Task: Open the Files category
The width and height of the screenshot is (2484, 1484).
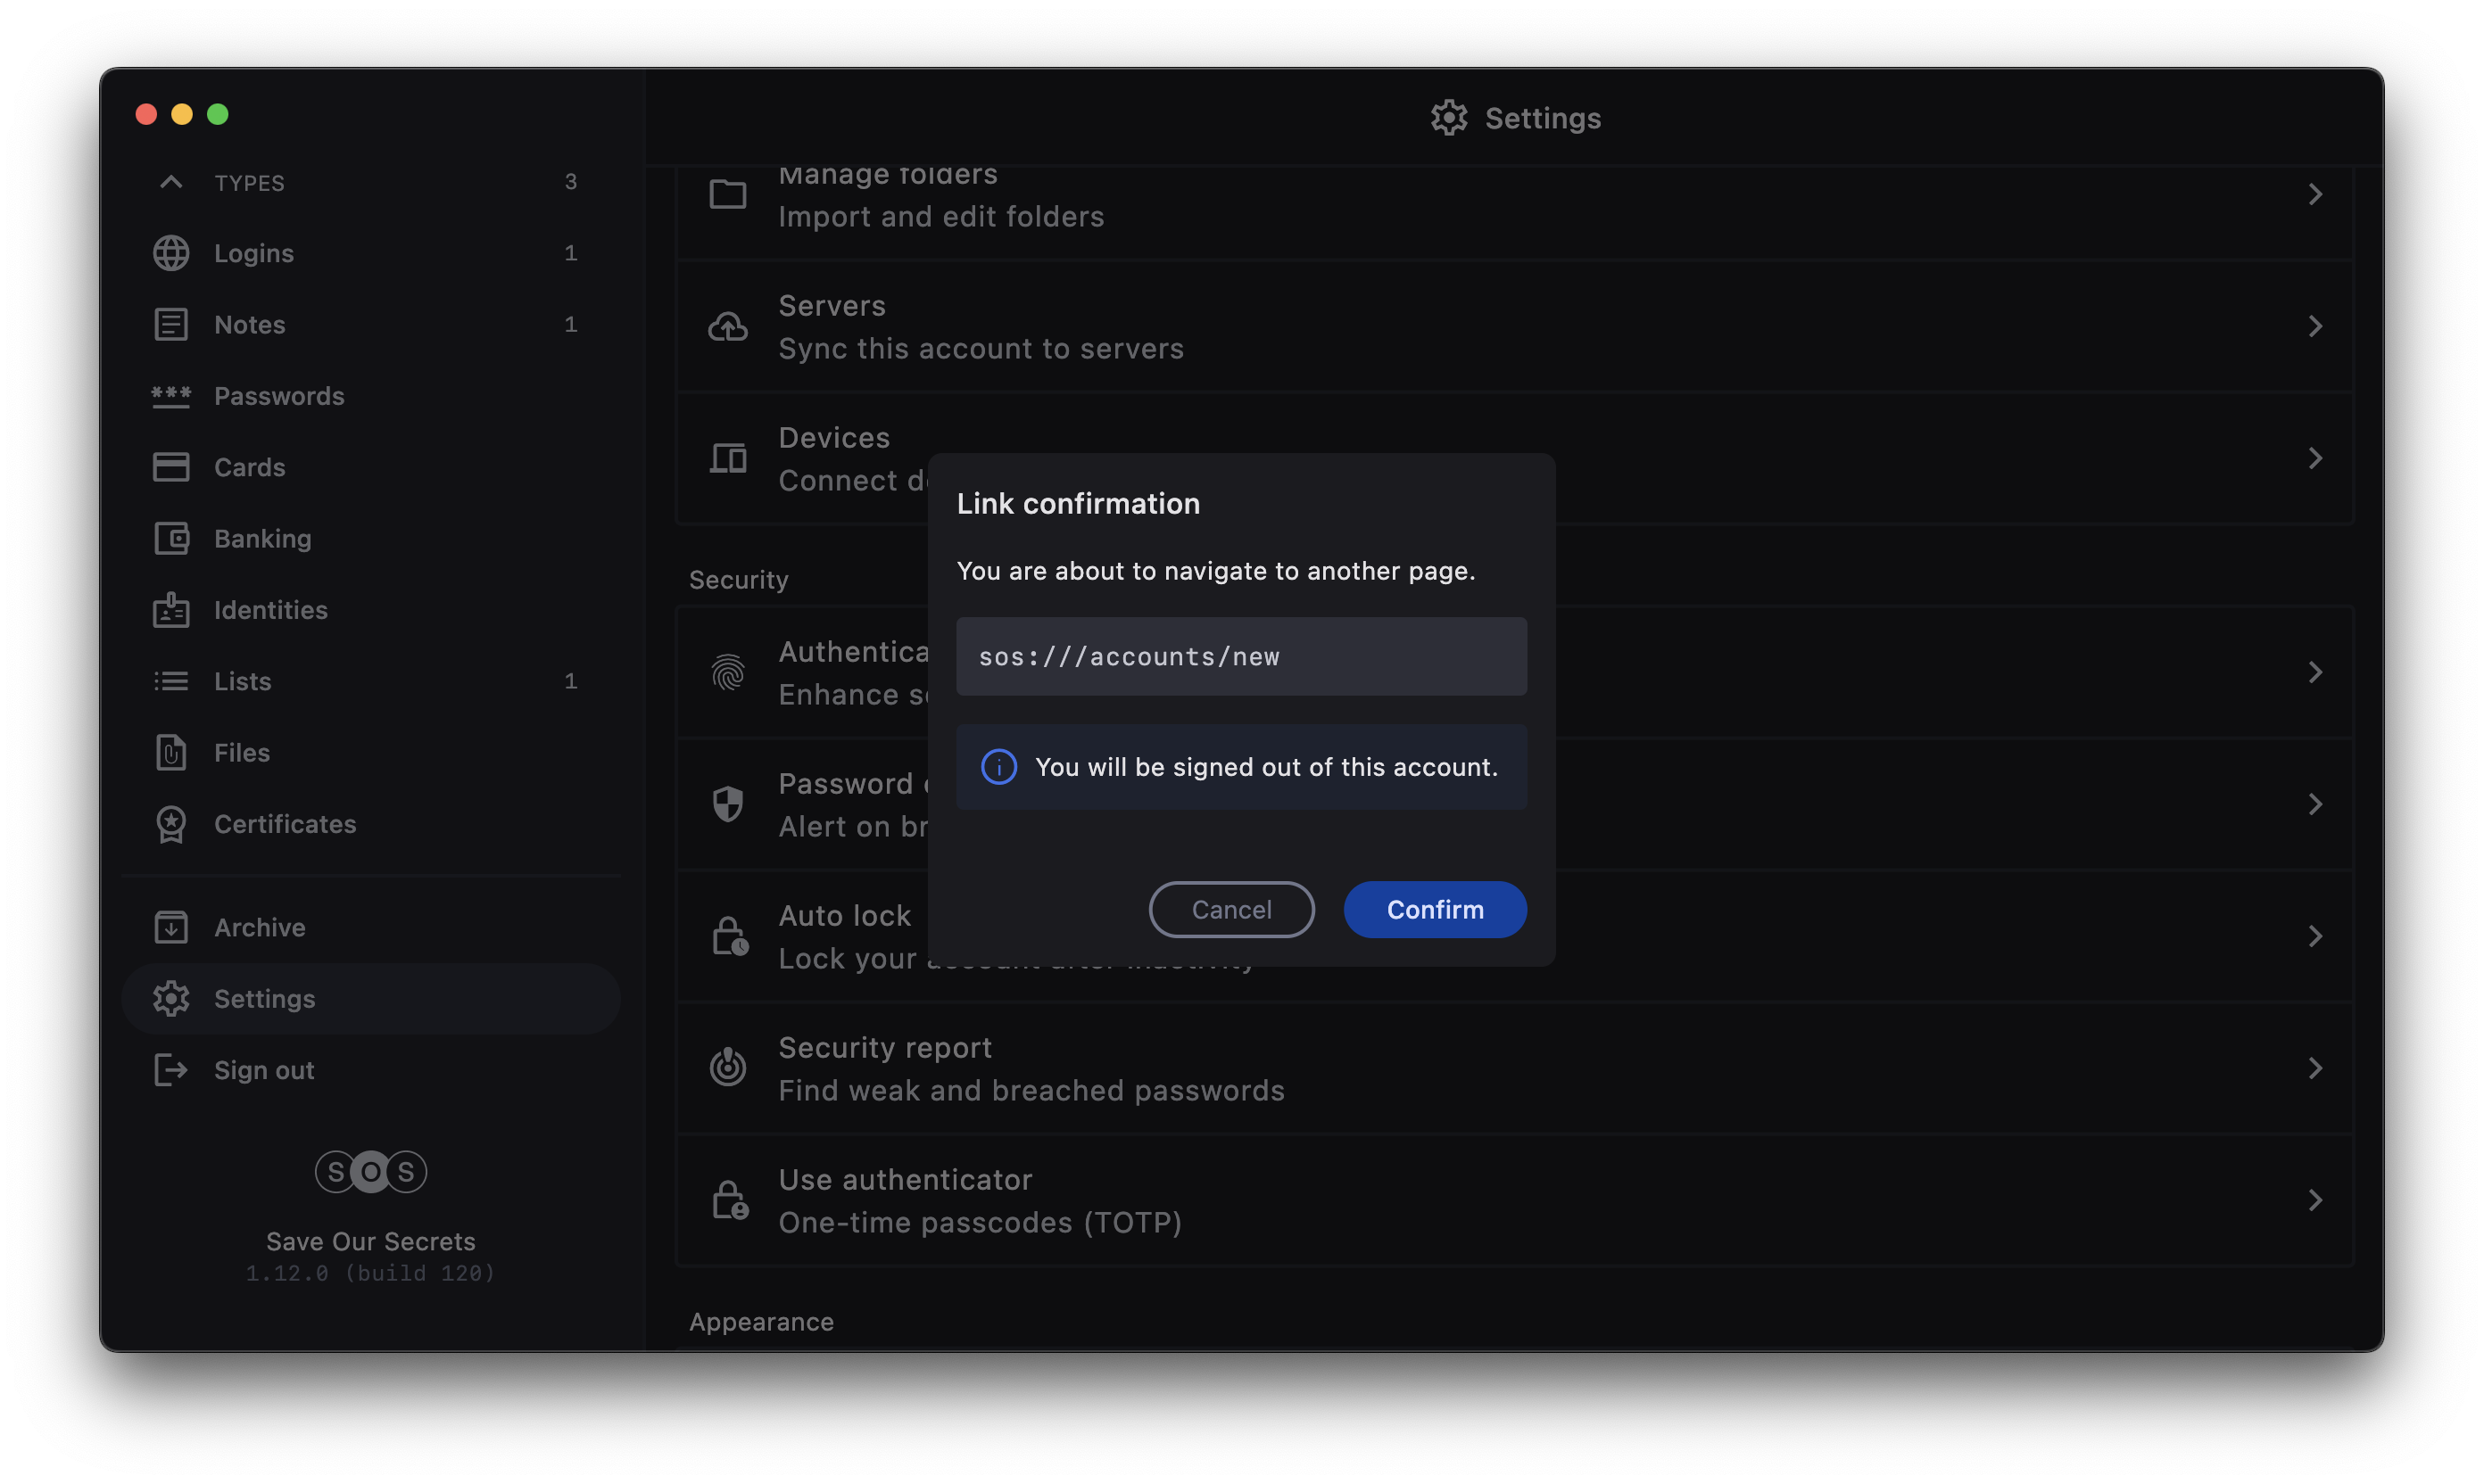Action: [x=370, y=752]
